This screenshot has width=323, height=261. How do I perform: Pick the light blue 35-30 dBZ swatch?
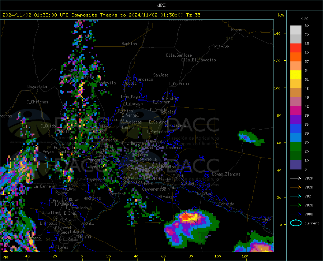pos(296,138)
